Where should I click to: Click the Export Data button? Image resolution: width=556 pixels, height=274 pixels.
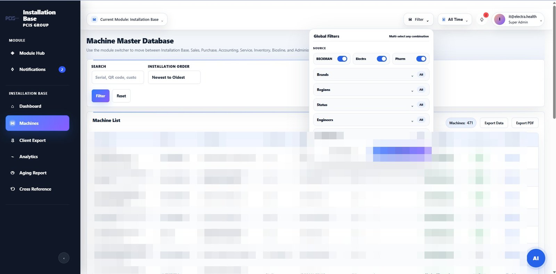tap(494, 123)
